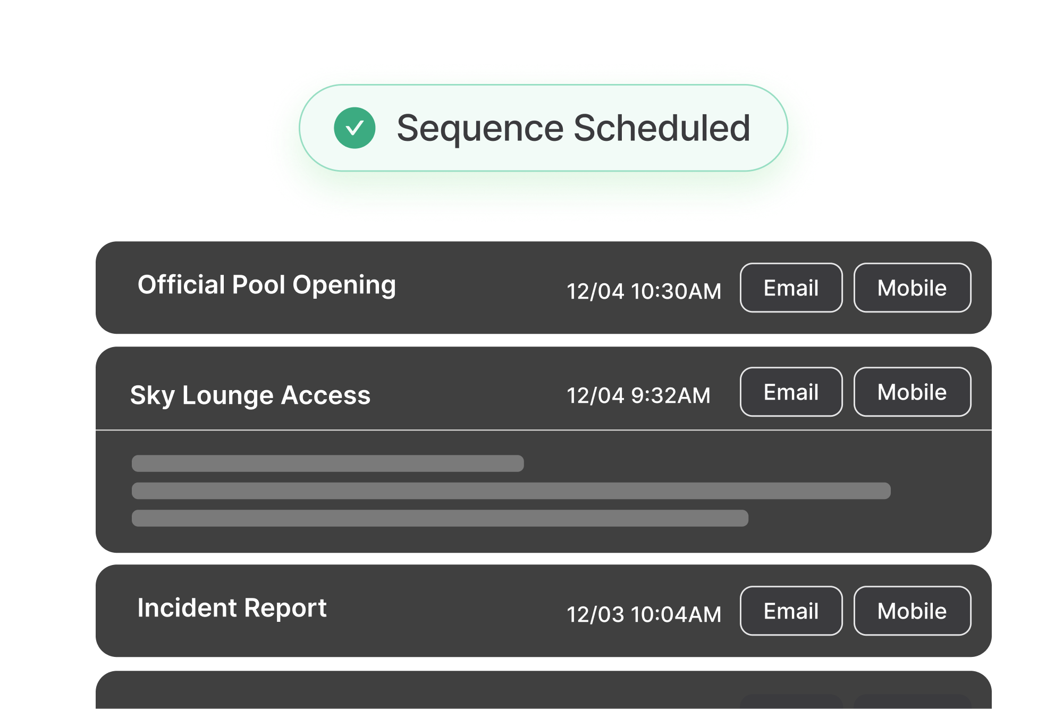The image size is (1063, 709).
Task: Expand the Incident Report row
Action: point(232,608)
